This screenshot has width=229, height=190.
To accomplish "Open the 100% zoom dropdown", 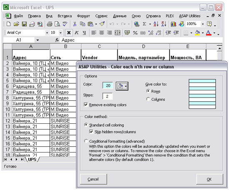I will [x=203, y=24].
